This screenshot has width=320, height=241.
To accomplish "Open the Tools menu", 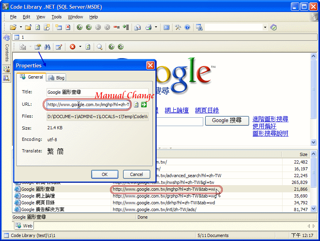I will [56, 17].
